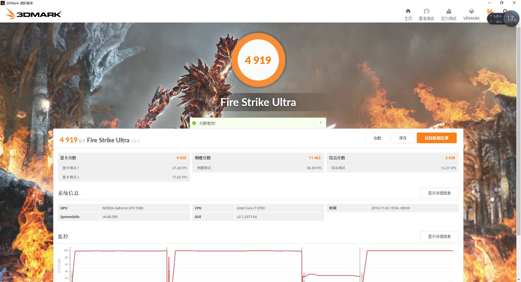
Task: Click the network speed floating widget
Action: [496, 19]
